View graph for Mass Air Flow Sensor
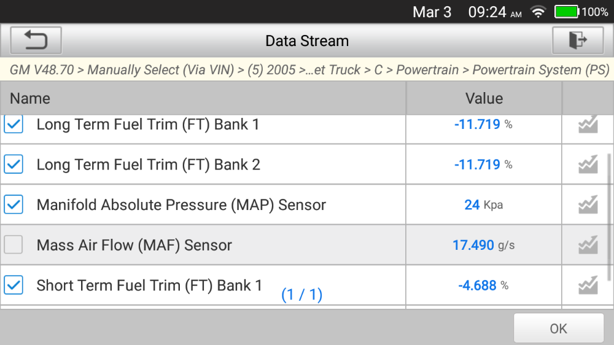The width and height of the screenshot is (614, 345). pos(588,245)
